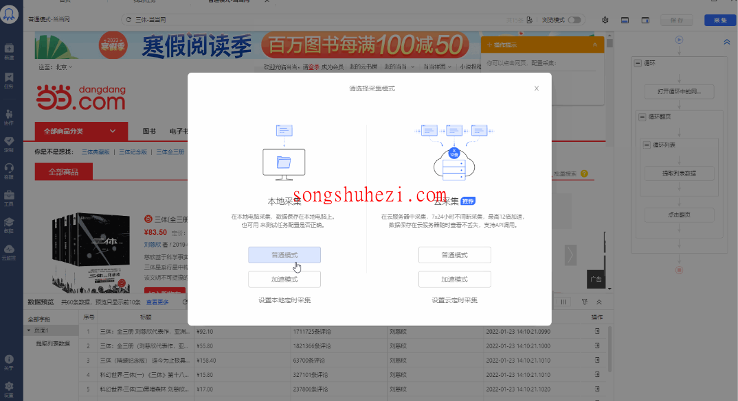This screenshot has height=401, width=738.
Task: Open the gear settings icon in the top toolbar
Action: (605, 20)
